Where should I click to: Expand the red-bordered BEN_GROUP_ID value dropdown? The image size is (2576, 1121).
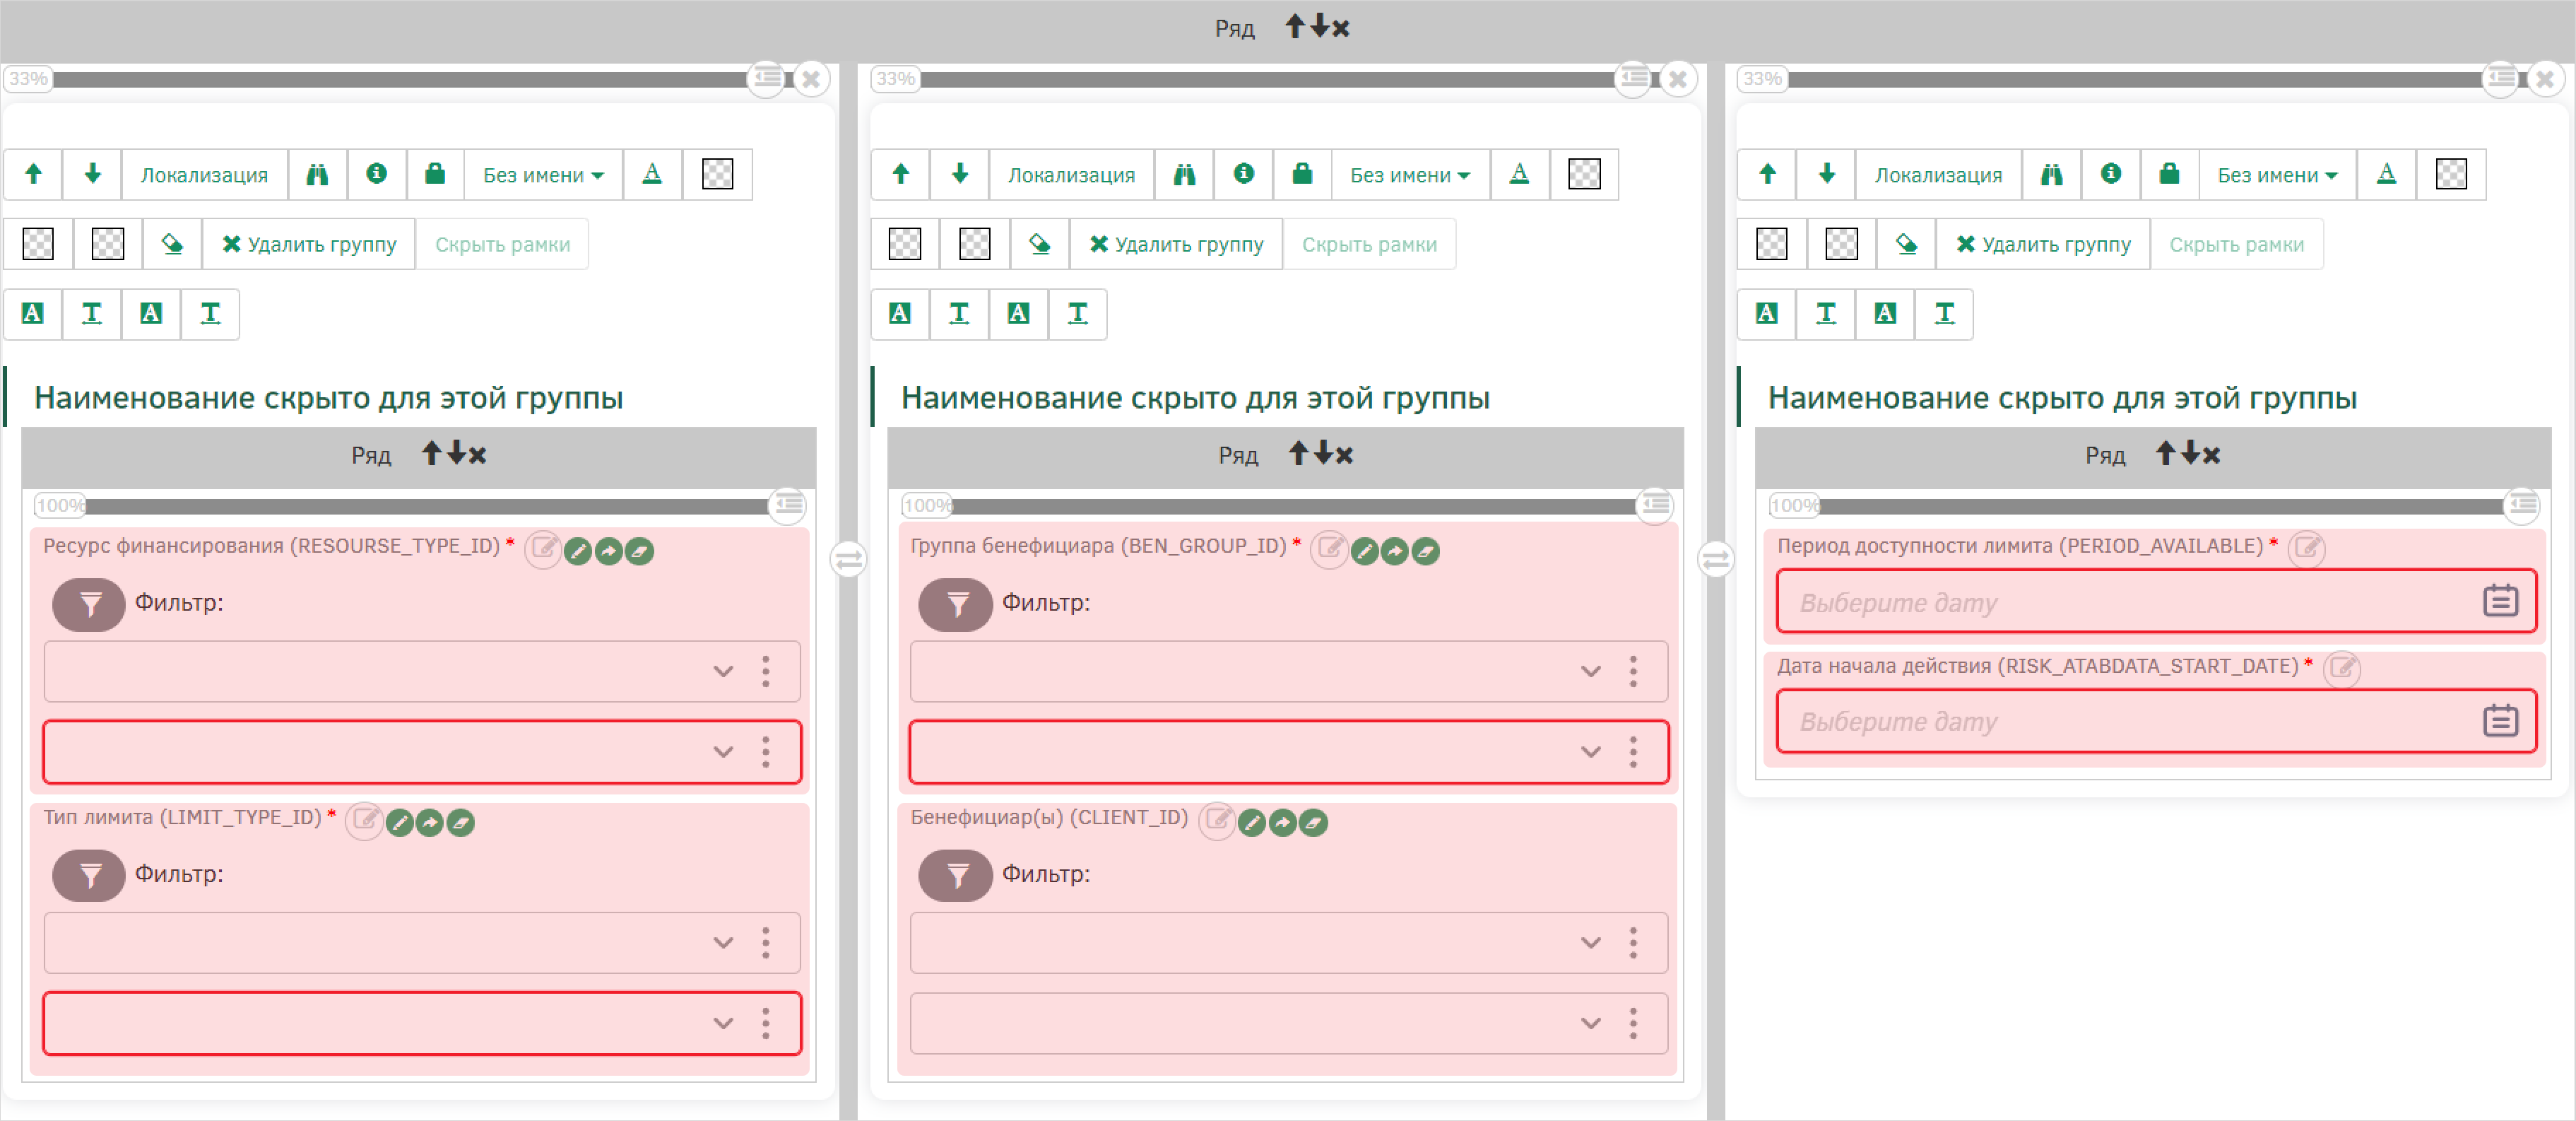point(1590,752)
